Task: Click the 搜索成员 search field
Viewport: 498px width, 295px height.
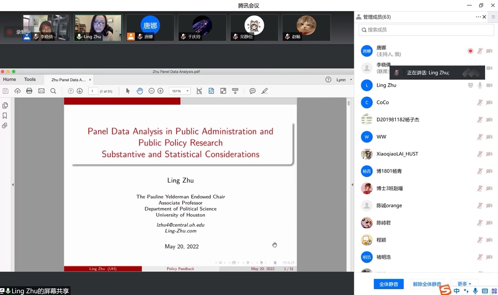Action: point(426,30)
